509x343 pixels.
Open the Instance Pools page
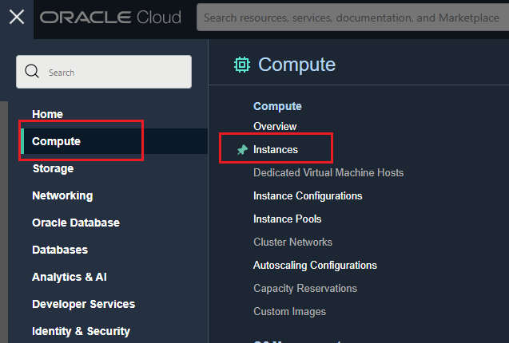(288, 219)
